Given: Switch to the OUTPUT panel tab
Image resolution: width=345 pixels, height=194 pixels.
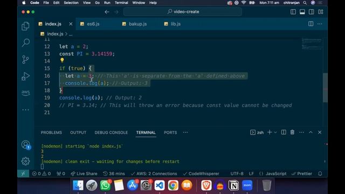Looking at the screenshot, I should pos(78,133).
